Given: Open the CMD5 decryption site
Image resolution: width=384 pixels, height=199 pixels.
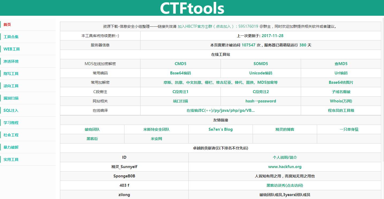Looking at the screenshot, I should [180, 64].
